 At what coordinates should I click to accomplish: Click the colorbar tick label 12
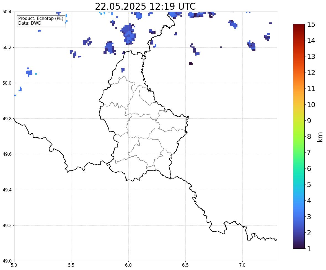click(x=311, y=72)
